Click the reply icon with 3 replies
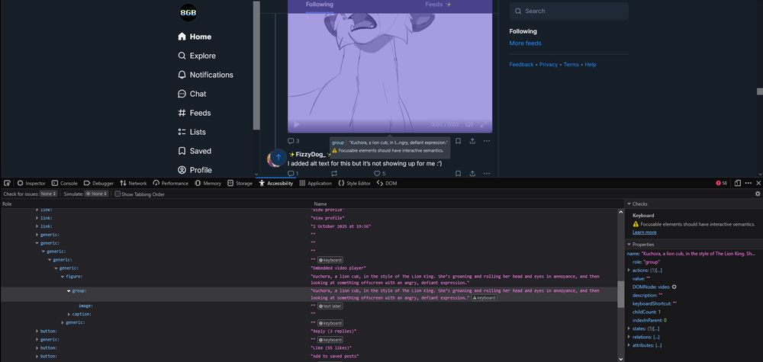Image resolution: width=763 pixels, height=362 pixels. (x=293, y=141)
